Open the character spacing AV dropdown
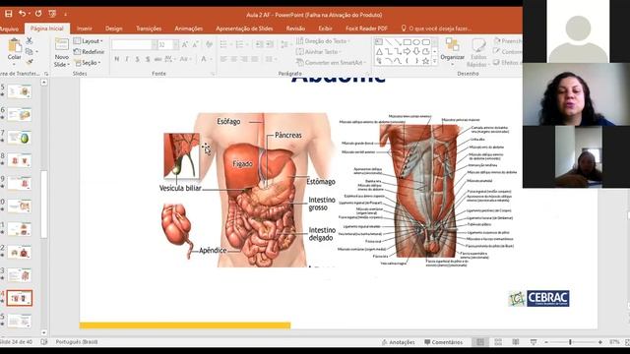This screenshot has width=630, height=354. point(170,59)
